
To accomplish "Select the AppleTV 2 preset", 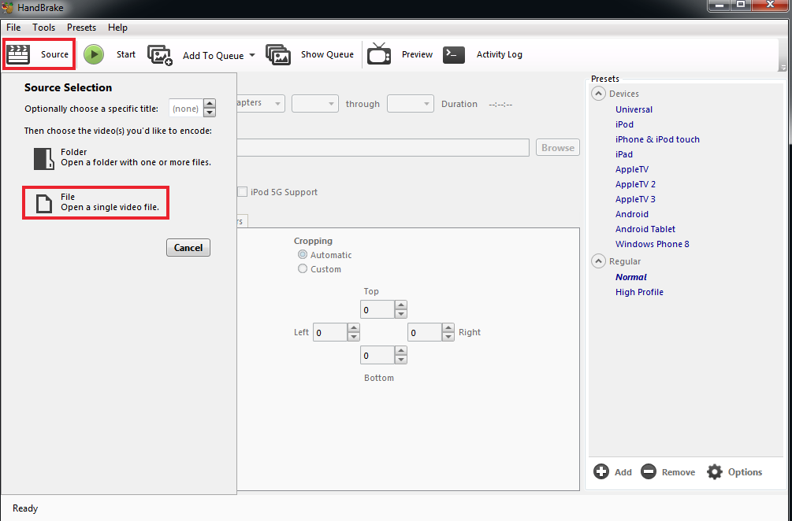I will point(635,184).
